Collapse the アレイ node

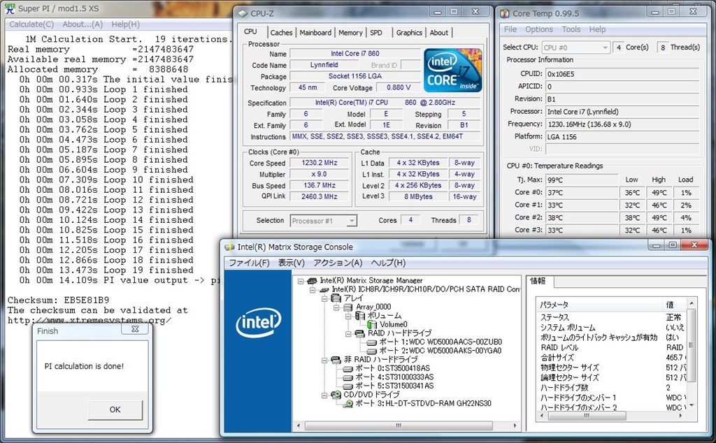pos(324,298)
